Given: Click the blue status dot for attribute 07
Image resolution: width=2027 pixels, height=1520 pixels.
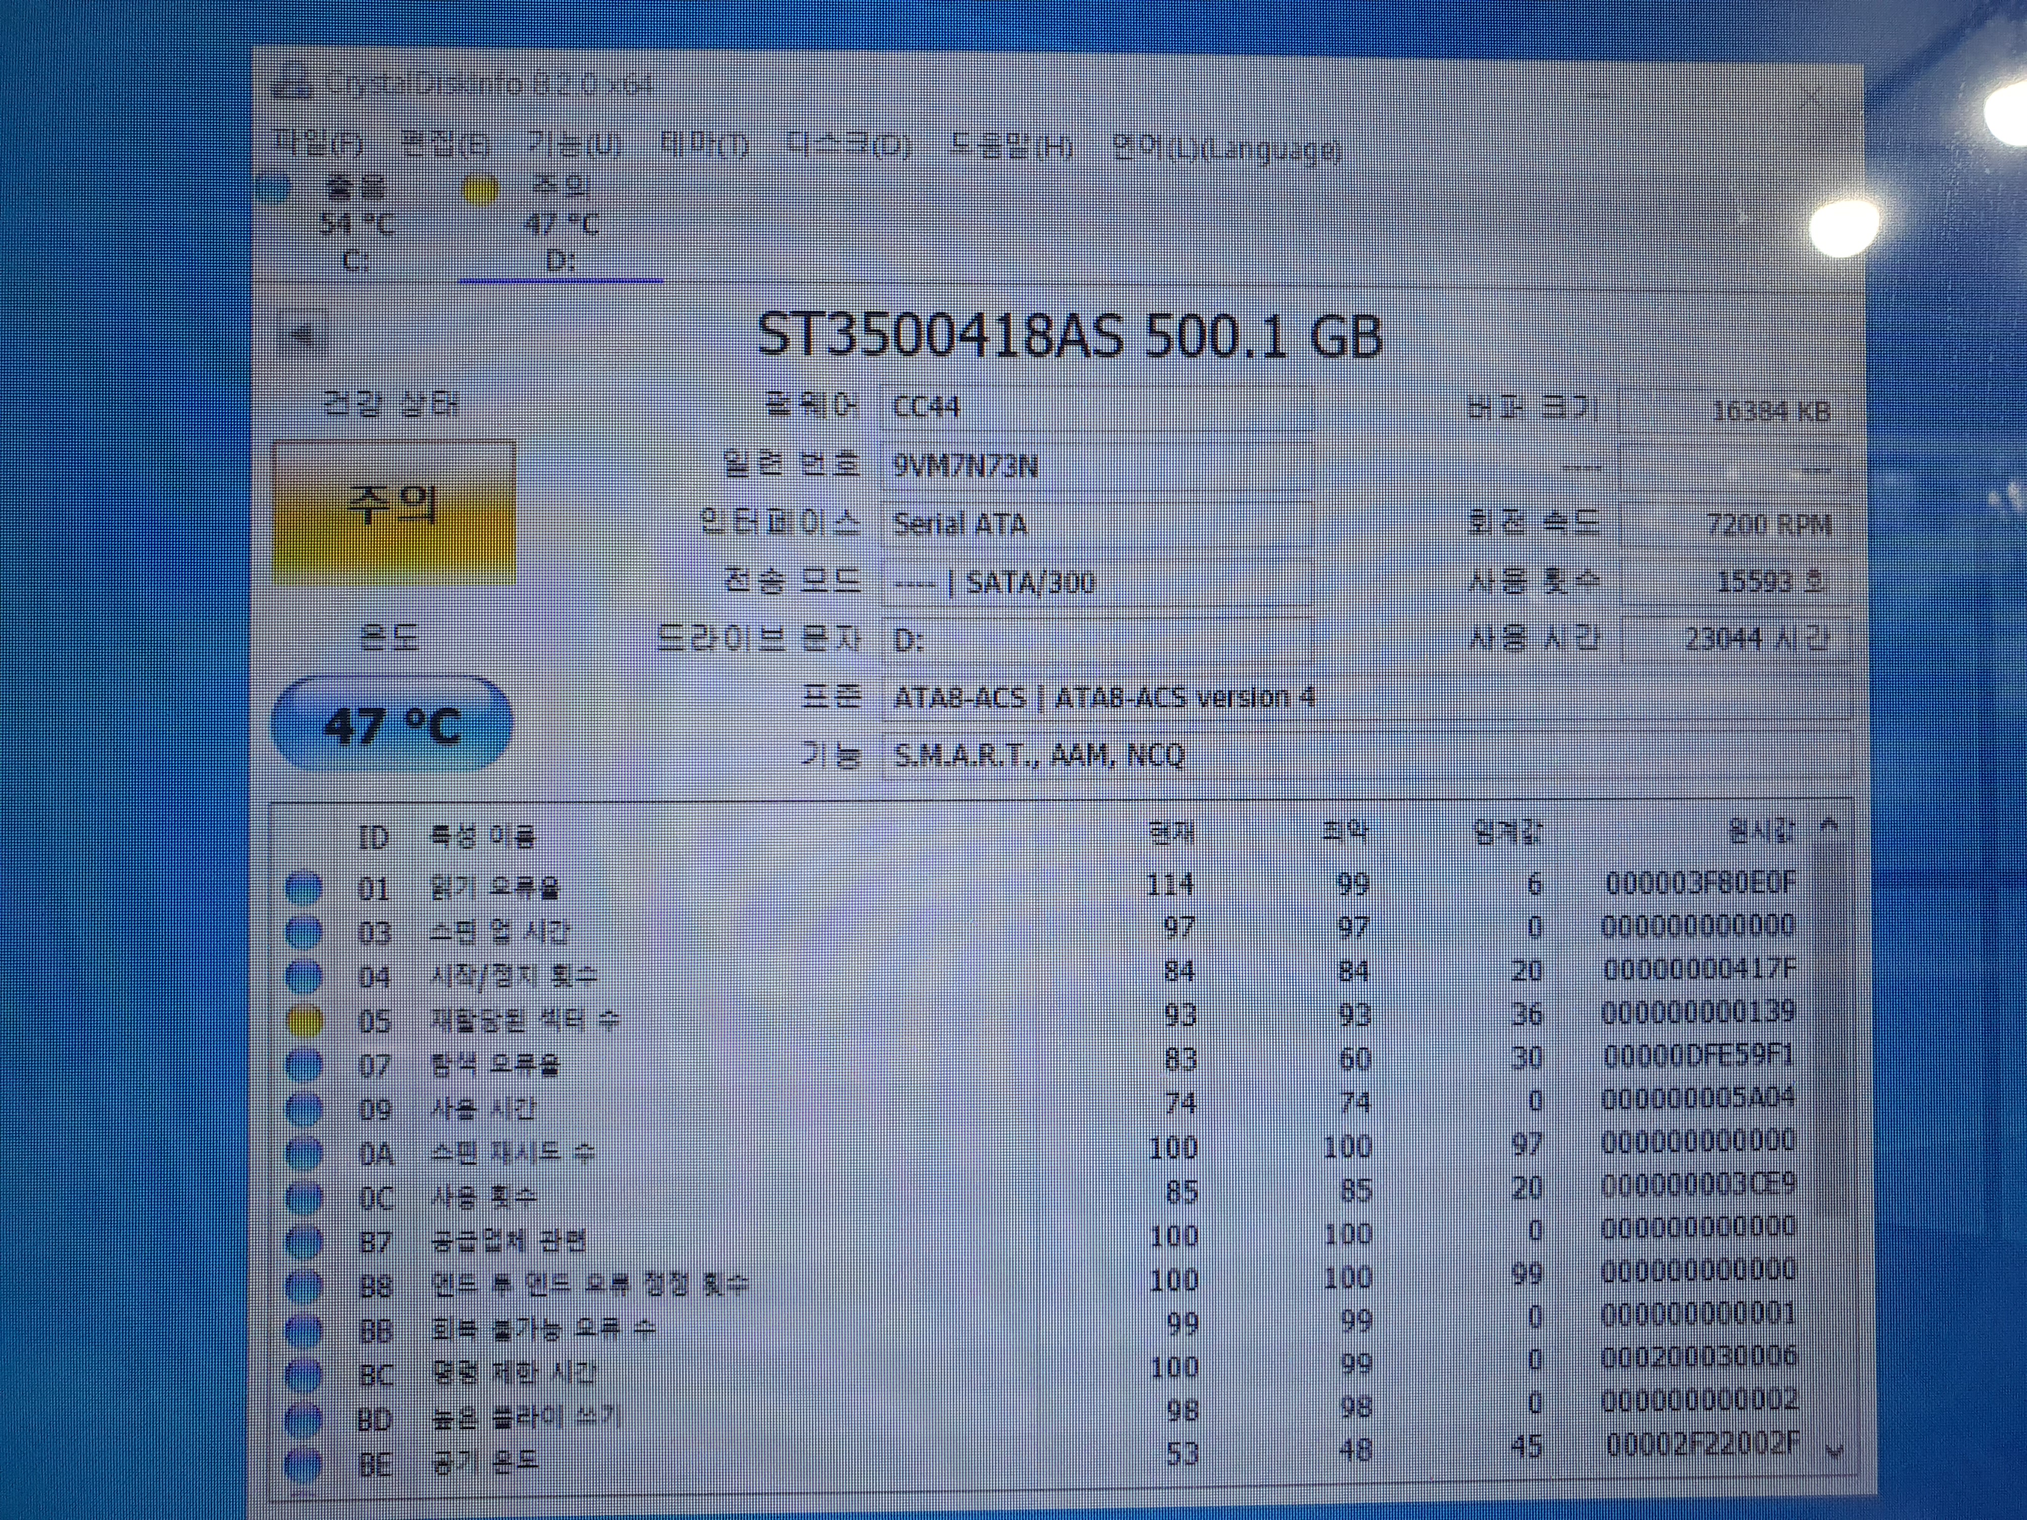Looking at the screenshot, I should coord(304,1065).
